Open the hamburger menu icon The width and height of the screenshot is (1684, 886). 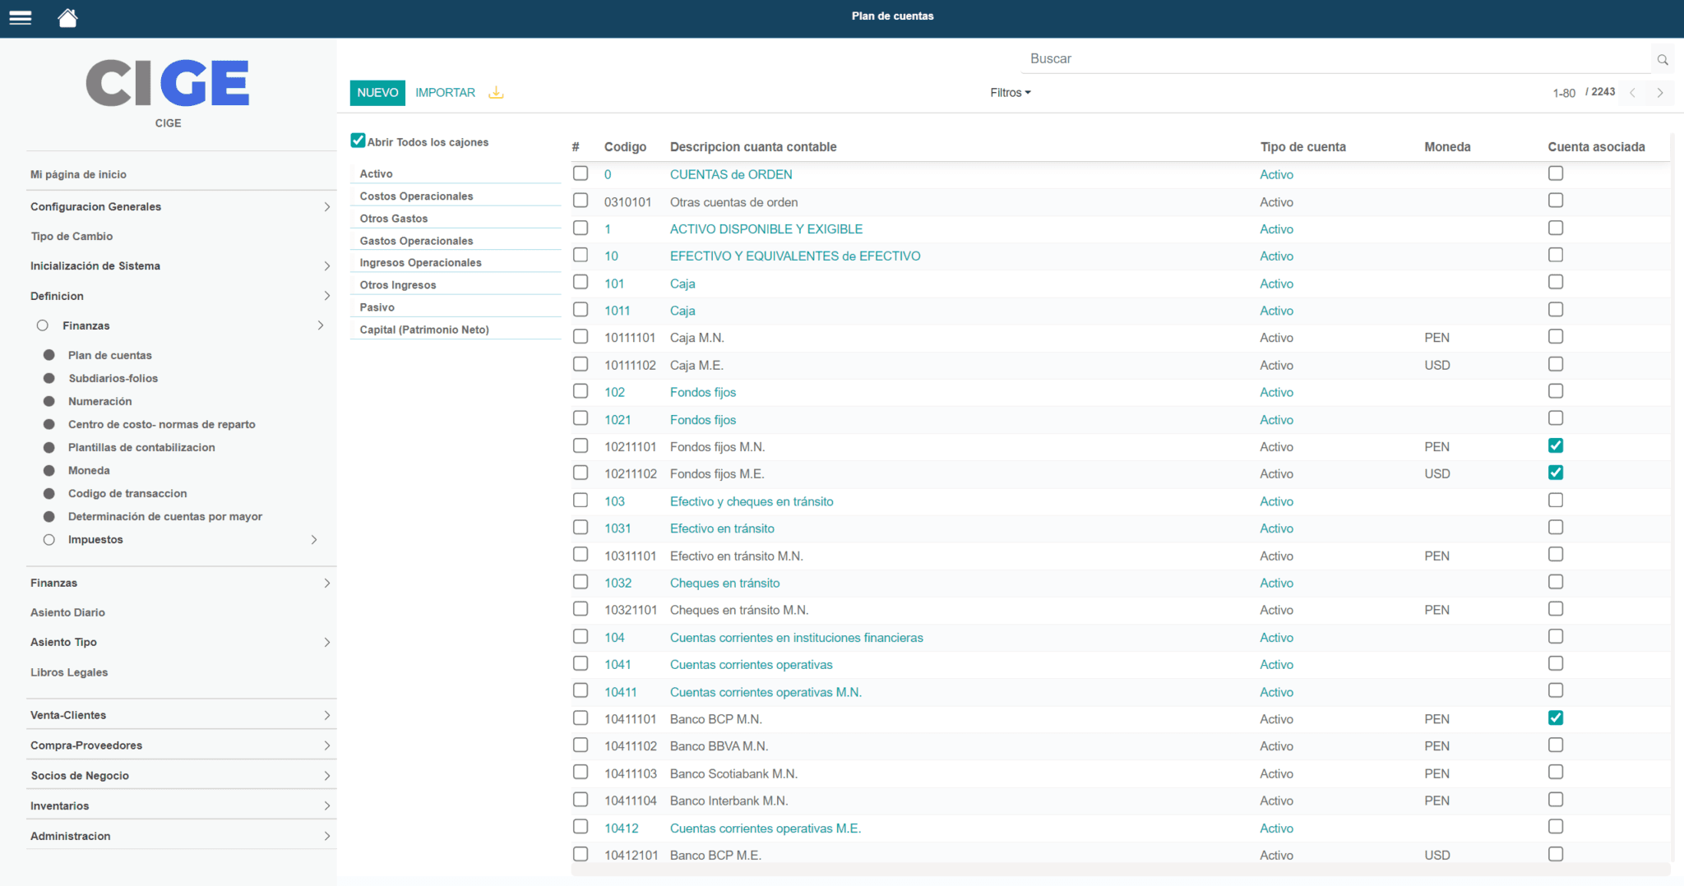(20, 17)
